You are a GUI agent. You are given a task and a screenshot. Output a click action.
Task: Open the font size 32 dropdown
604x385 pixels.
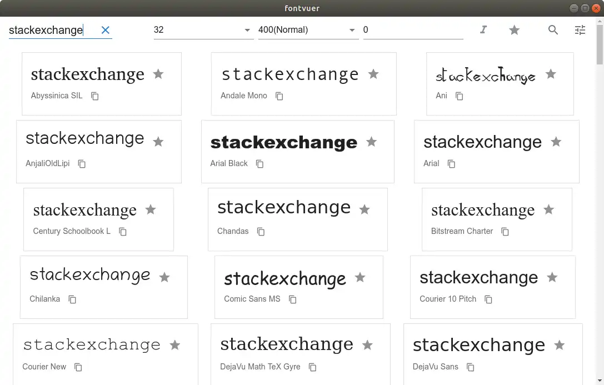click(x=203, y=30)
